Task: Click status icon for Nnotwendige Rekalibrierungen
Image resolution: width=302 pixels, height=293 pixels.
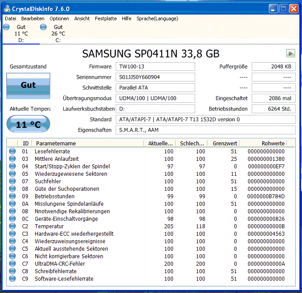Action: [x=12, y=211]
